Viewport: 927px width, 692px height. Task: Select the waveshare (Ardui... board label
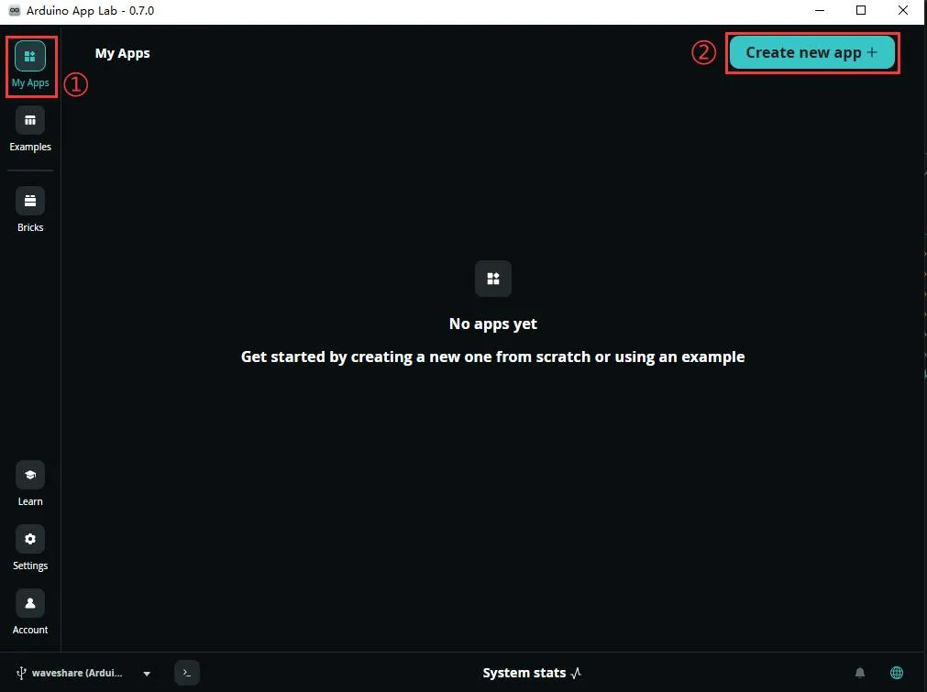tap(77, 673)
